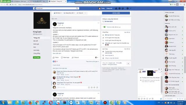This screenshot has height=105, width=186.
Task: Open the help question mark icon
Action: [128, 8]
